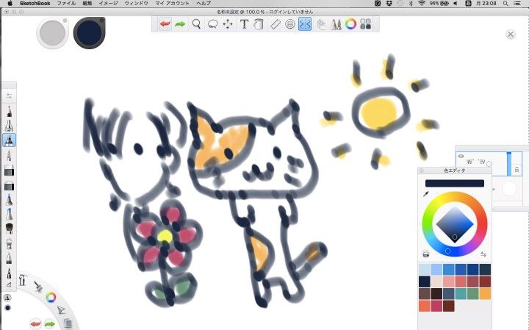Select the white smudge brush
Viewport: 529px width, 330px height.
coord(9,243)
